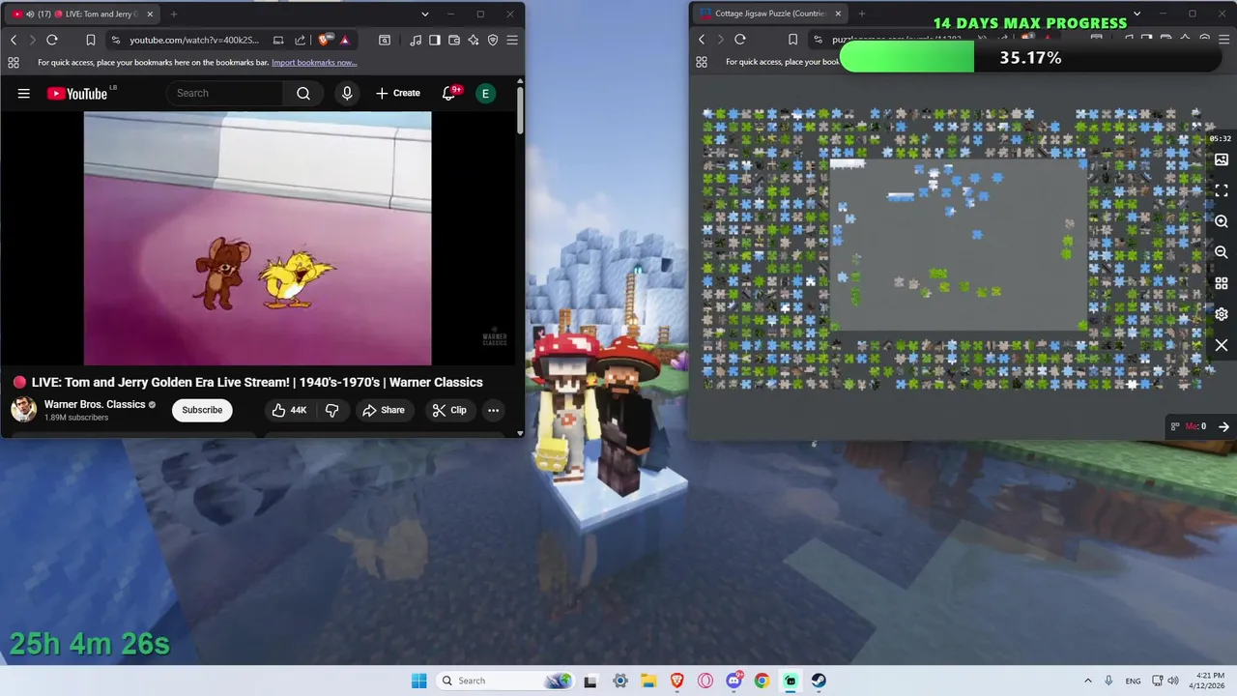Click the Tom and Jerry video player
The width and height of the screenshot is (1237, 696).
[x=257, y=238]
